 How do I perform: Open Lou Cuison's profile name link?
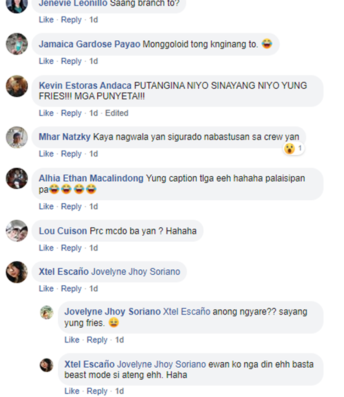(63, 231)
